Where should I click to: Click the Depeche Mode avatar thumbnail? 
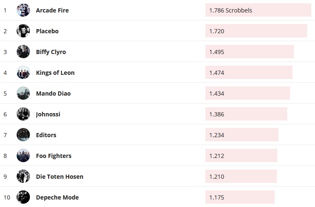click(23, 197)
